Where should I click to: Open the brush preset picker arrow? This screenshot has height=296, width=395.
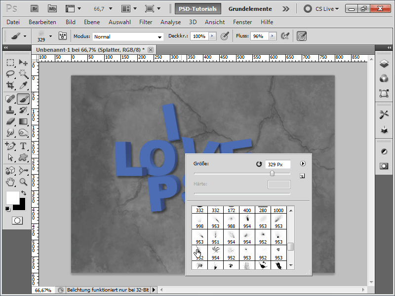(50, 36)
